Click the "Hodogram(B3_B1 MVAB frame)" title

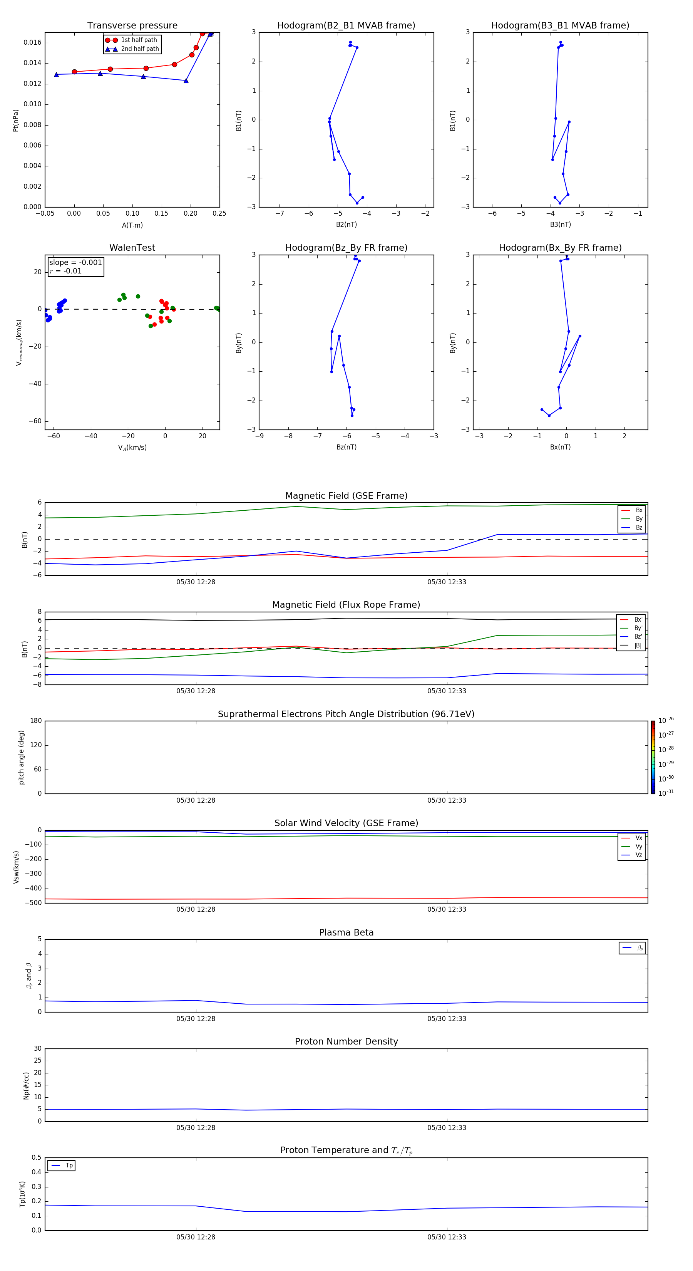[x=560, y=25]
